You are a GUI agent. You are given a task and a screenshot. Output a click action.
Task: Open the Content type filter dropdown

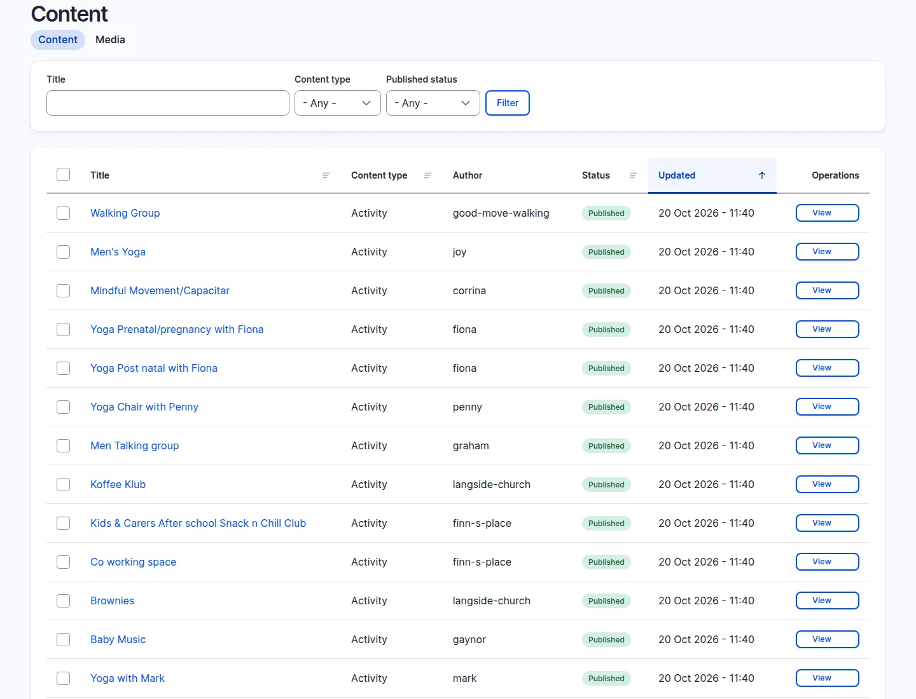338,103
